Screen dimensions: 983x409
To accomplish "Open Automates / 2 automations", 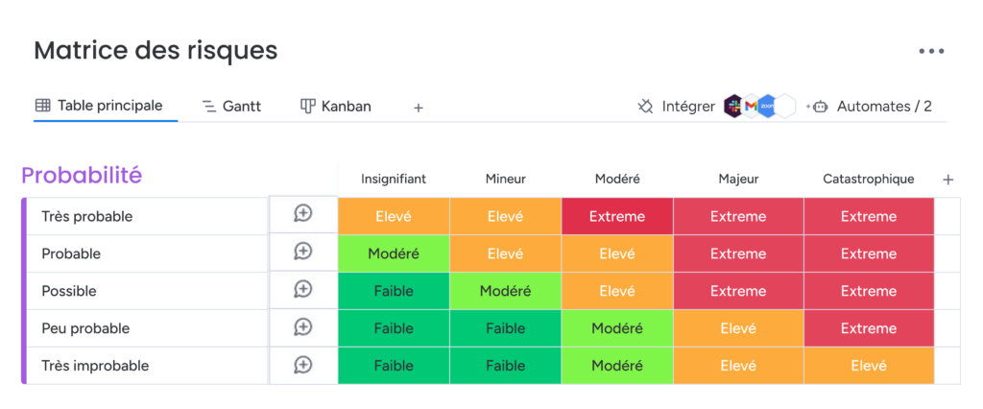I will click(870, 107).
